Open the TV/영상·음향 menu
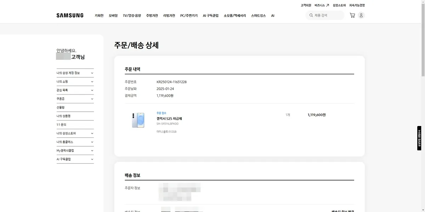This screenshot has height=212, width=425. tap(132, 16)
